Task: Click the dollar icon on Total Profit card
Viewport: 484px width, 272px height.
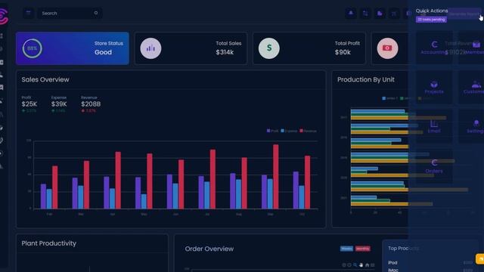Action: tap(269, 48)
